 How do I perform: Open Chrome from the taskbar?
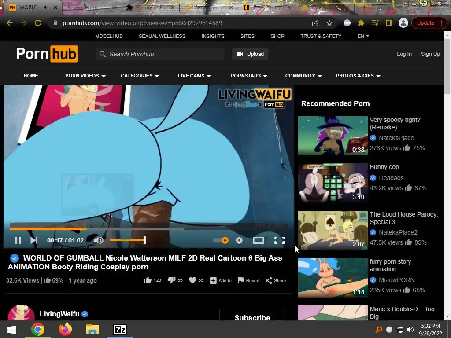click(38, 329)
